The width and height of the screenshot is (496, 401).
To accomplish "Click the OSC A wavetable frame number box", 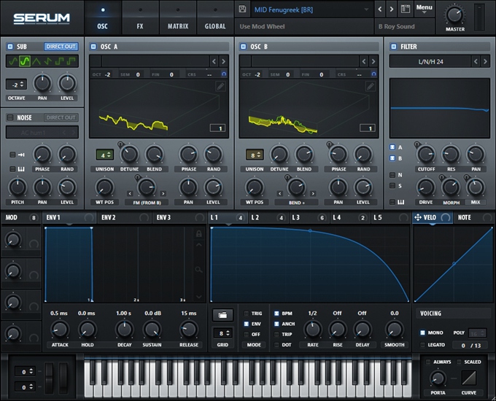I will click(x=217, y=128).
